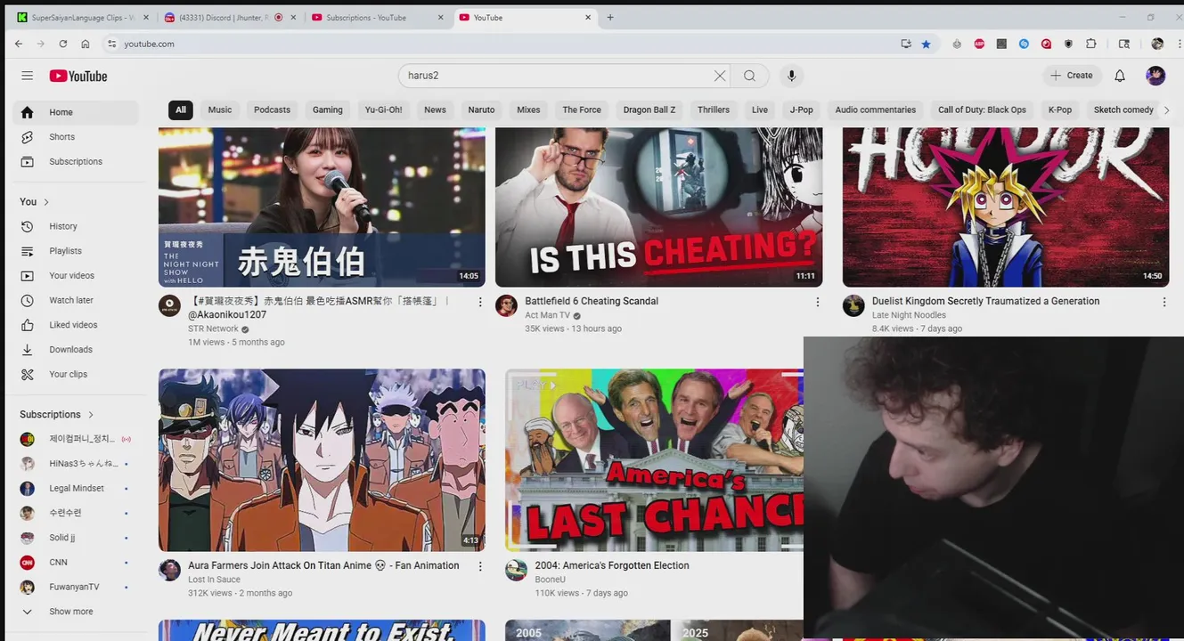This screenshot has height=641, width=1184.
Task: Open Subscriptions in sidebar
Action: (x=76, y=162)
